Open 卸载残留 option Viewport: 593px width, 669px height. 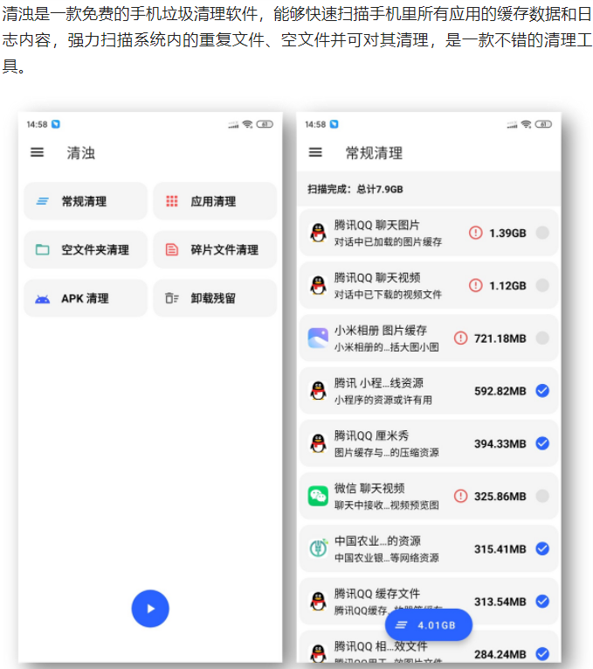click(215, 298)
